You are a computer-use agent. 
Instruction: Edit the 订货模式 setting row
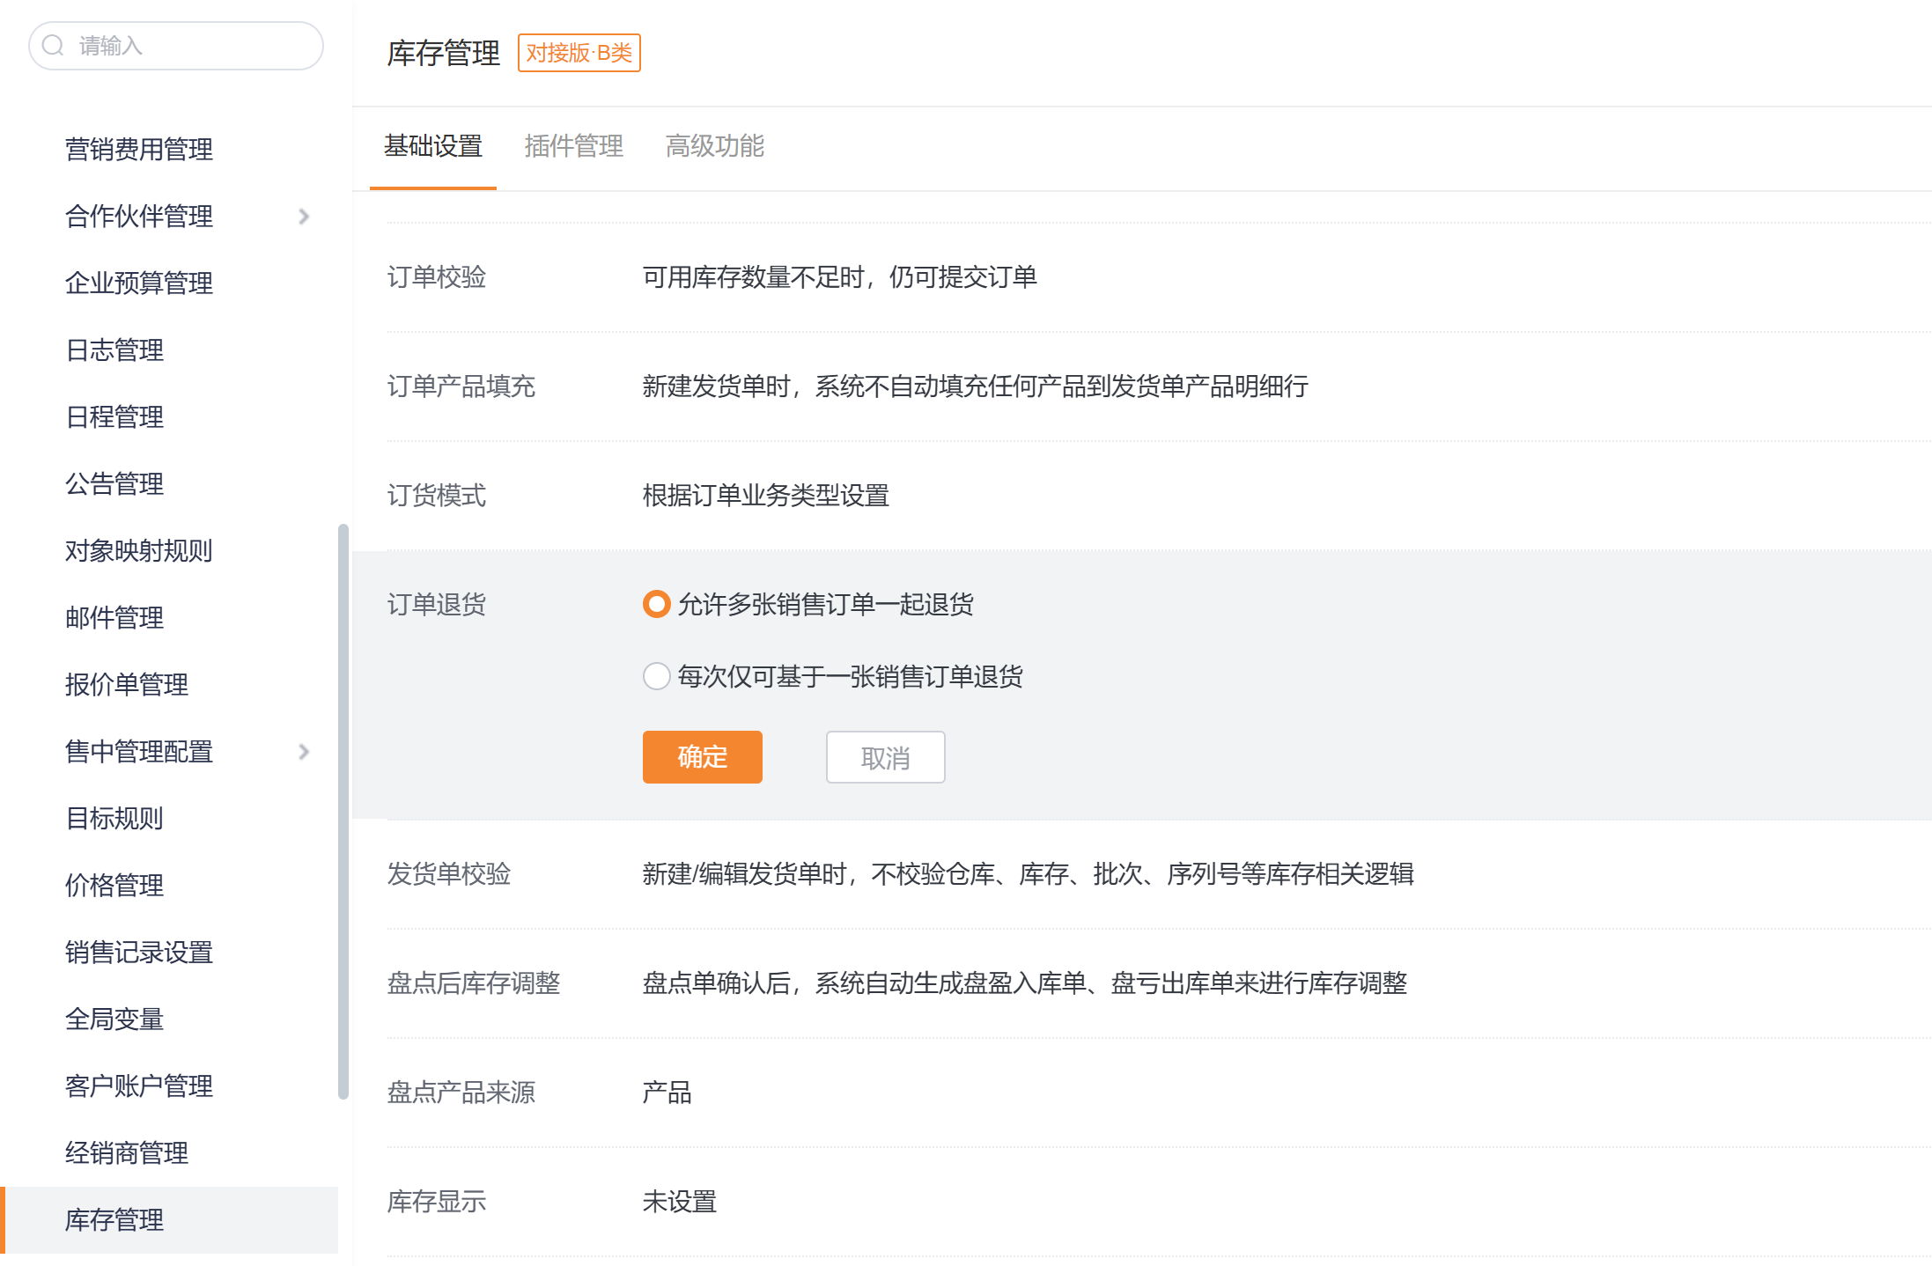pyautogui.click(x=765, y=496)
